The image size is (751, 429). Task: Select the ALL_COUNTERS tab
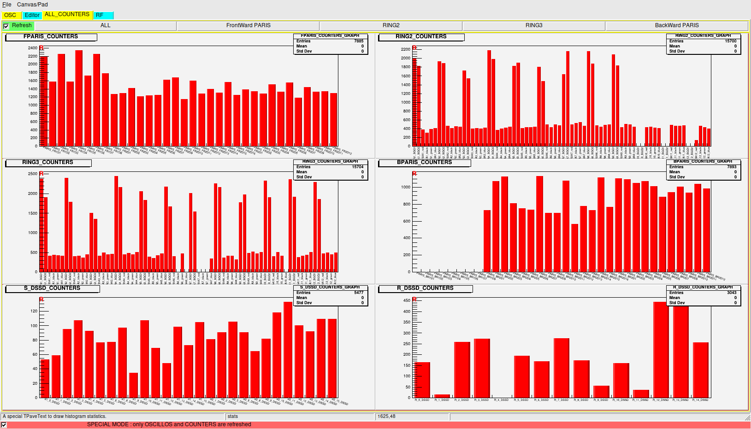pyautogui.click(x=67, y=15)
